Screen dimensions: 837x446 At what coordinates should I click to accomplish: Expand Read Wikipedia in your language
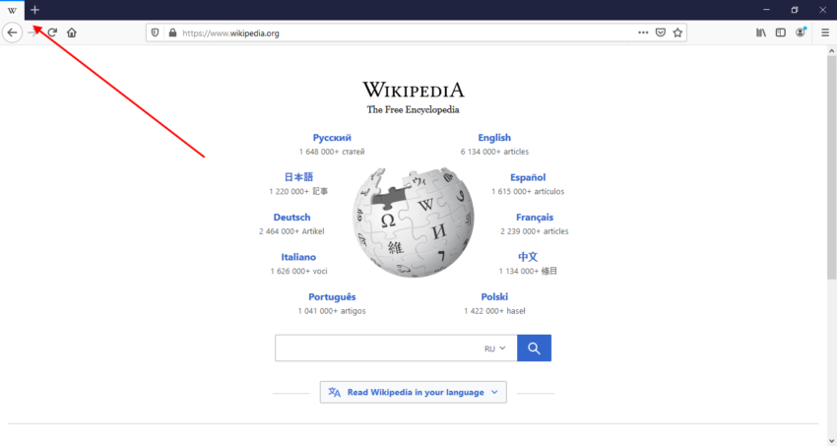414,392
